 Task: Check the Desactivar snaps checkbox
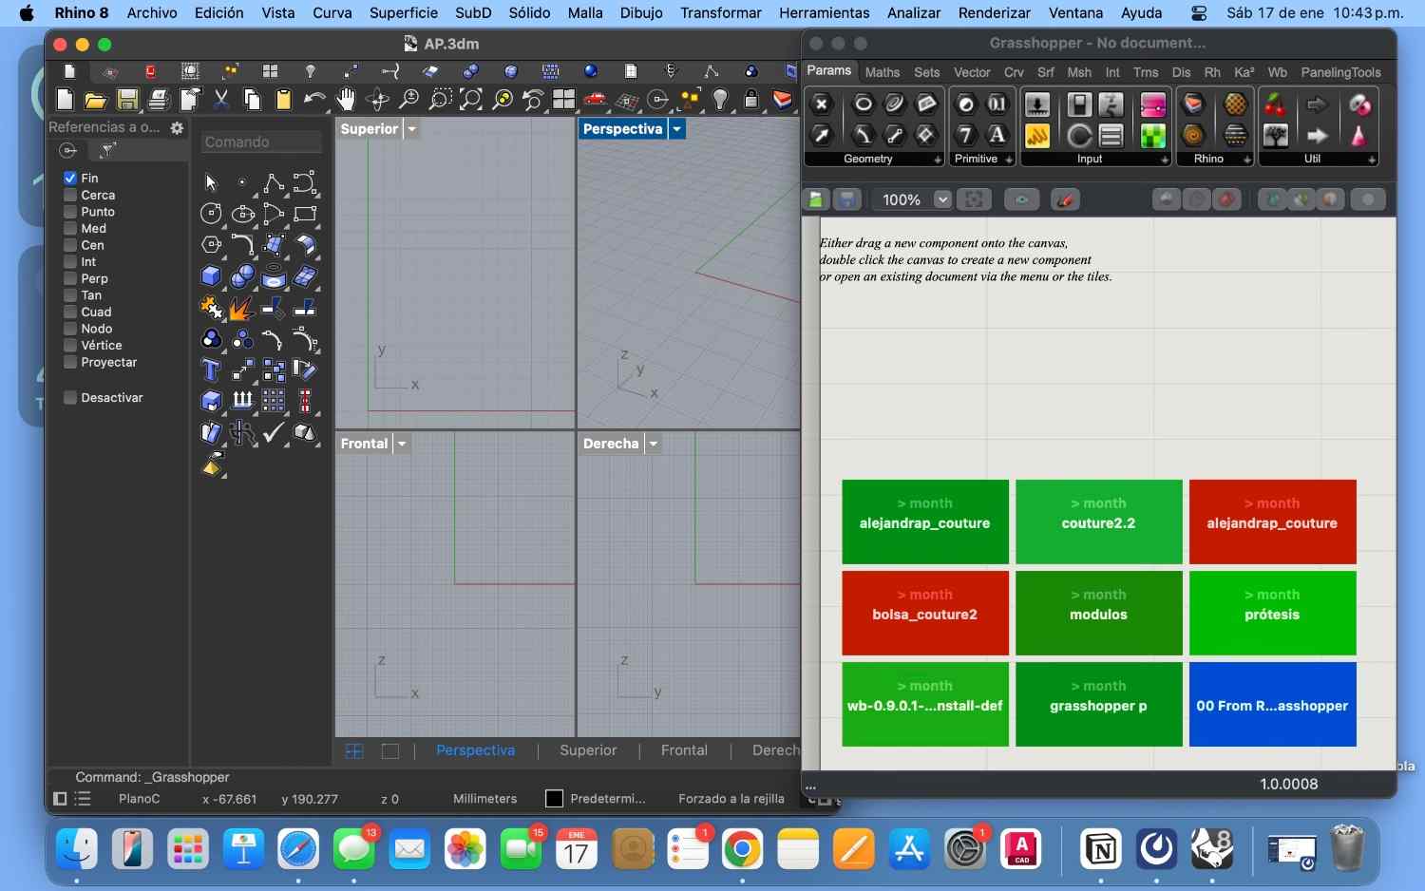(x=70, y=398)
